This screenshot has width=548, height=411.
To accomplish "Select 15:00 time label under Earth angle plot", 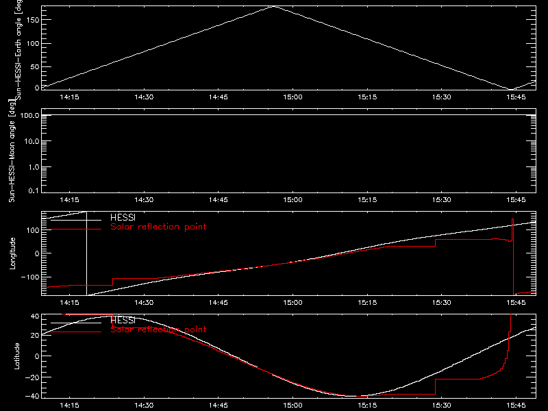I will click(x=293, y=97).
